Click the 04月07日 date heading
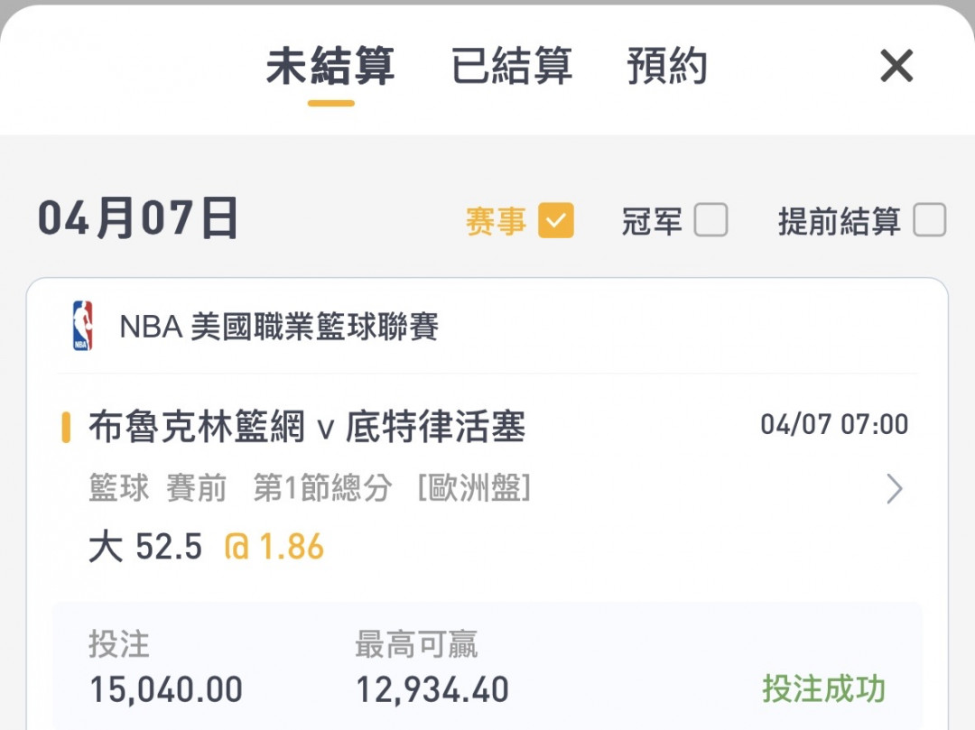975x730 pixels. pos(138,218)
